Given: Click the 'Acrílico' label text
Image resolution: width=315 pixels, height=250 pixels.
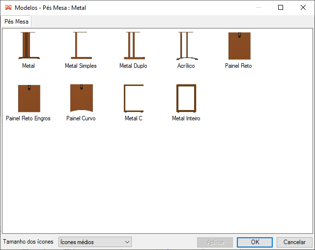Looking at the screenshot, I should point(186,66).
